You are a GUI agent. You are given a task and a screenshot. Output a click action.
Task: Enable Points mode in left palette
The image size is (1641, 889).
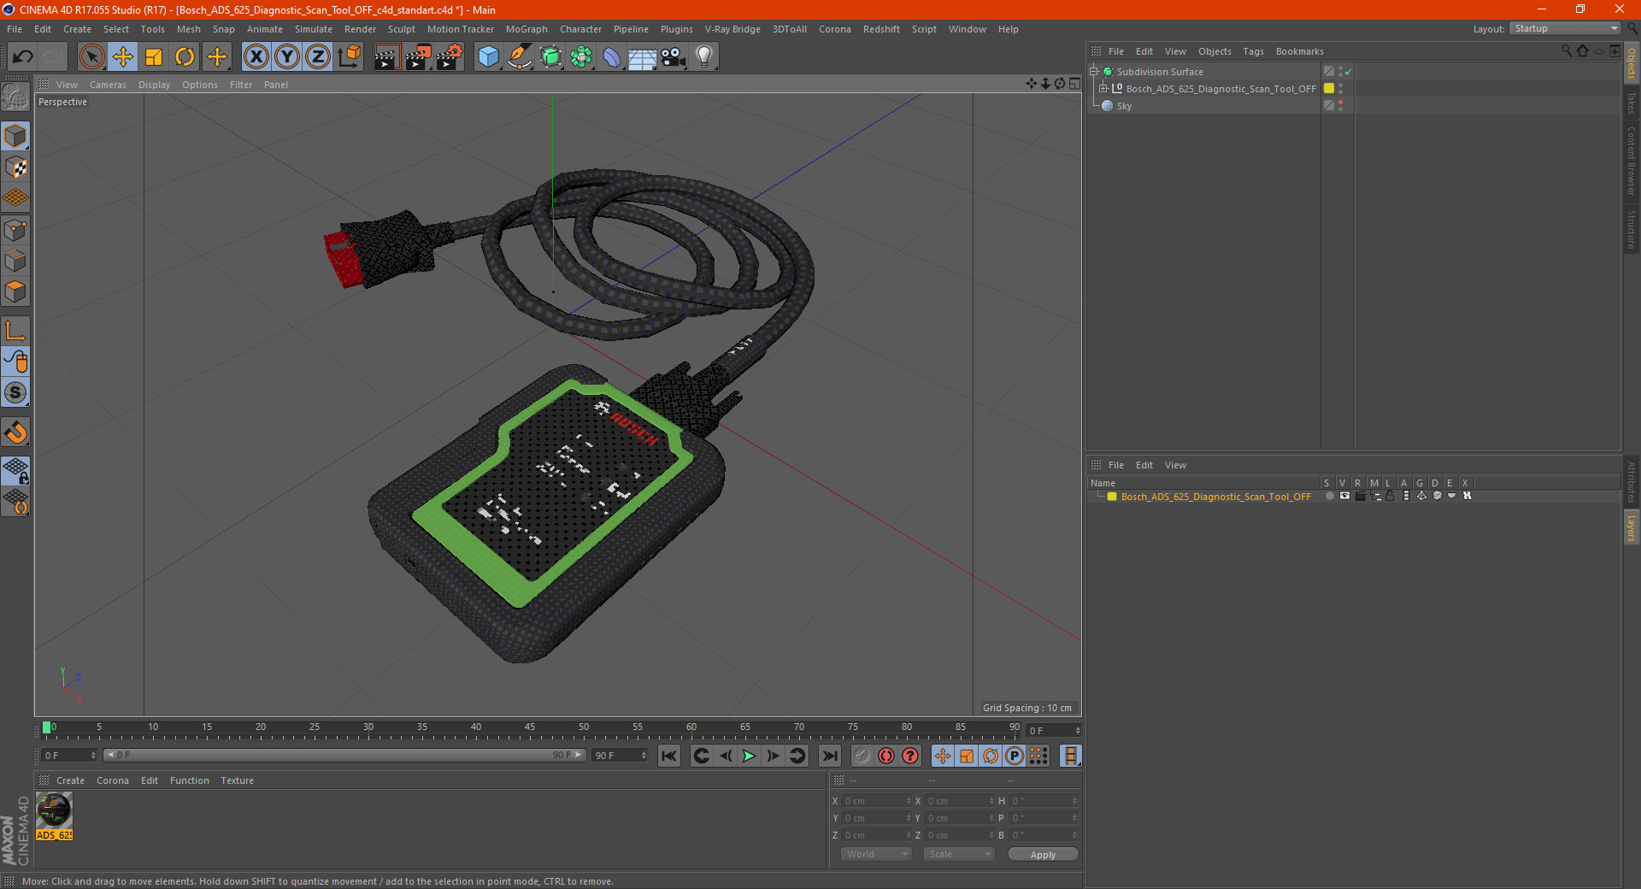tap(15, 230)
